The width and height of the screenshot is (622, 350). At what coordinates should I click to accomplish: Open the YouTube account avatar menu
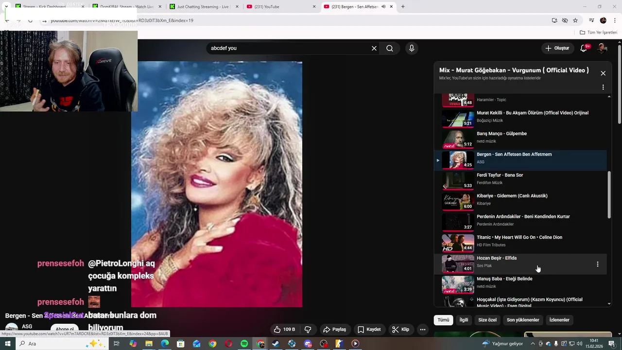click(x=603, y=48)
